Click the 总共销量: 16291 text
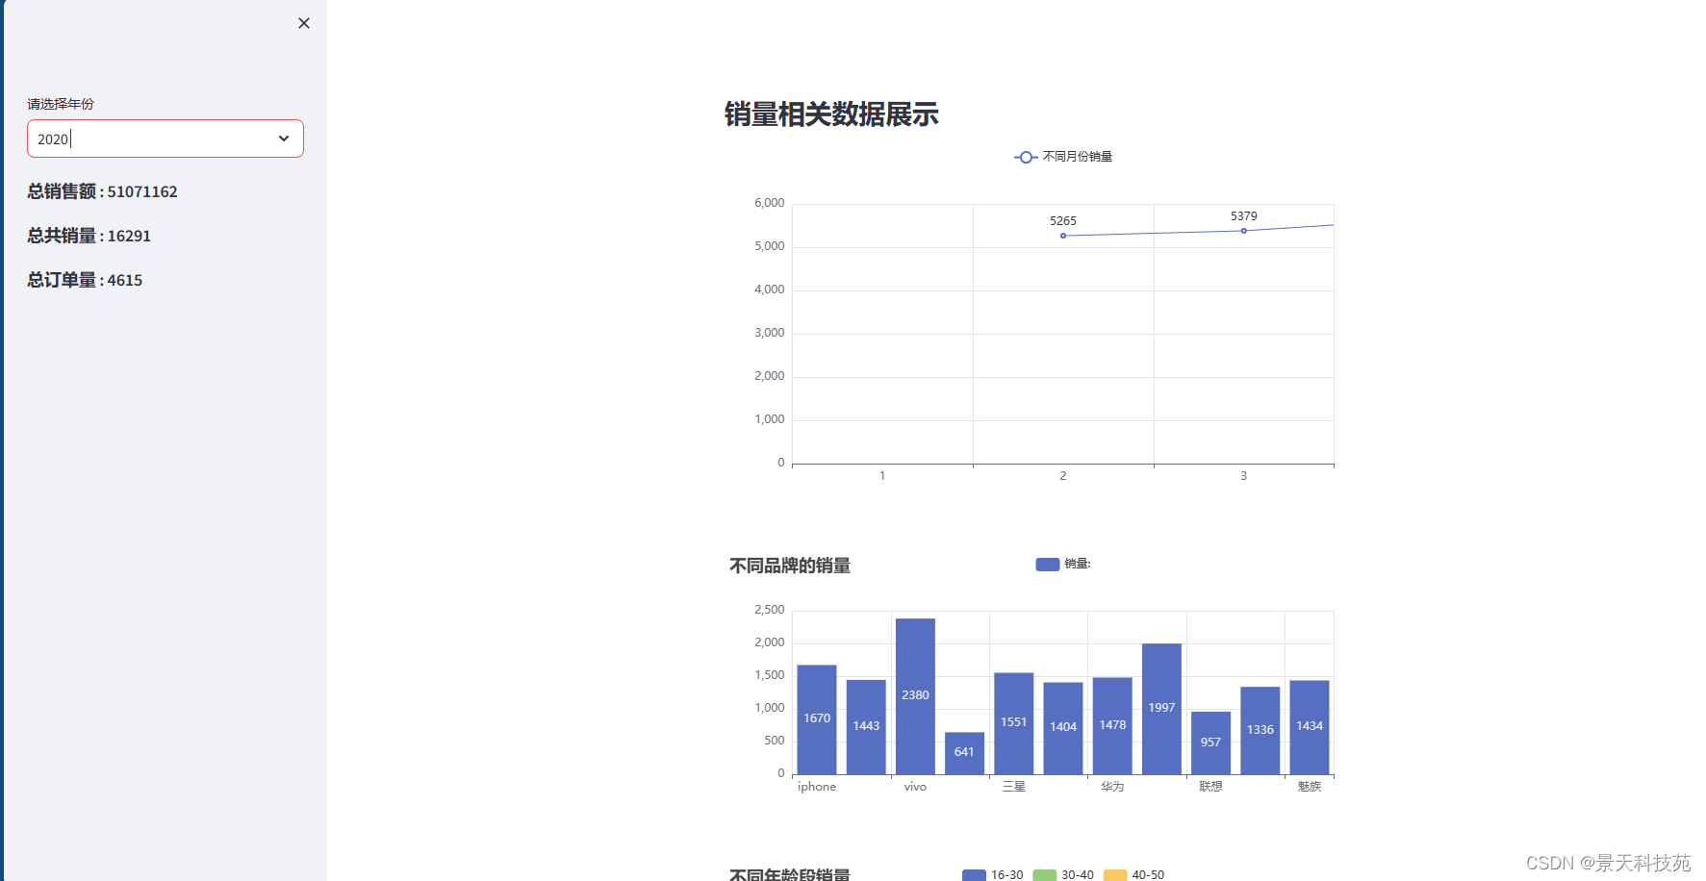 pyautogui.click(x=89, y=236)
